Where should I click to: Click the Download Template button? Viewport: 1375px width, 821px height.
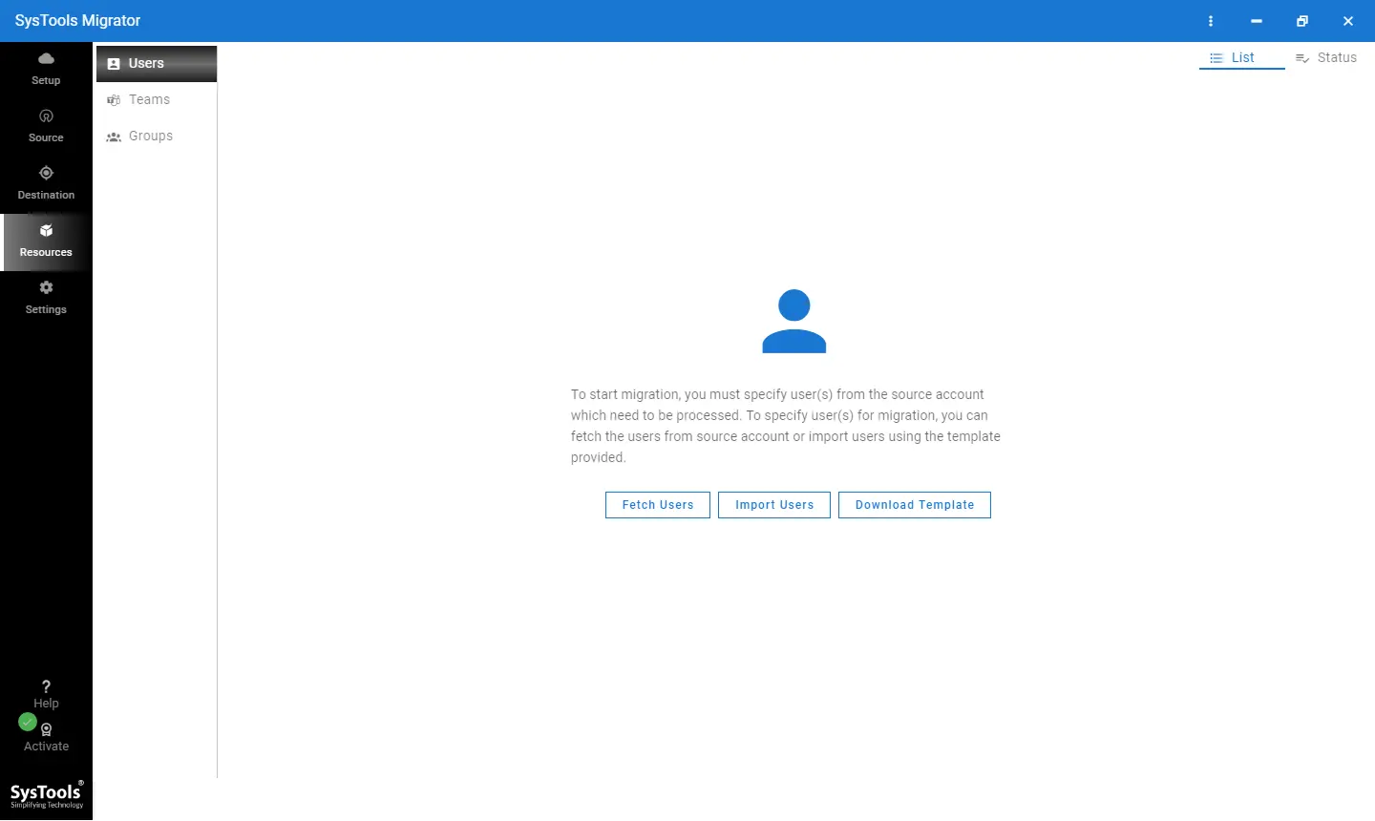[x=915, y=505]
